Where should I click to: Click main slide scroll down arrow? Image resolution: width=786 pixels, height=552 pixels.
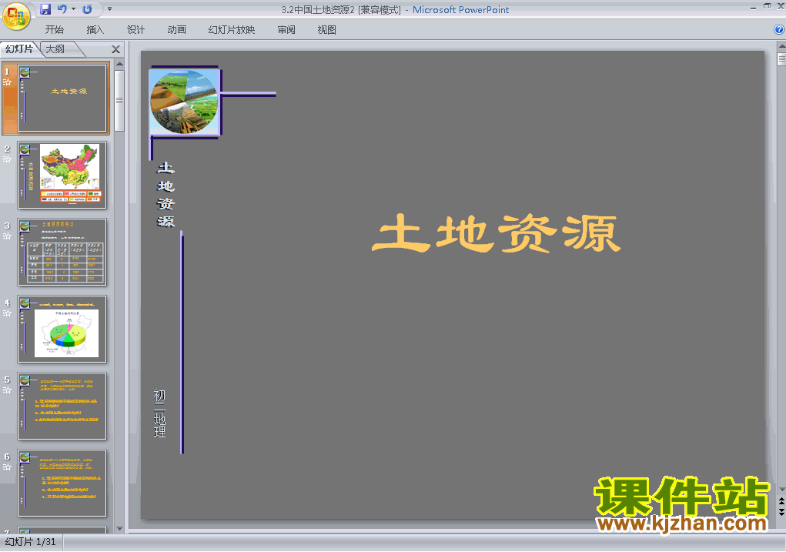pyautogui.click(x=781, y=490)
